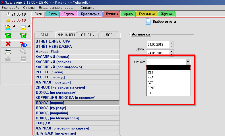Collapse the Объект dropdown arrow

(187, 62)
